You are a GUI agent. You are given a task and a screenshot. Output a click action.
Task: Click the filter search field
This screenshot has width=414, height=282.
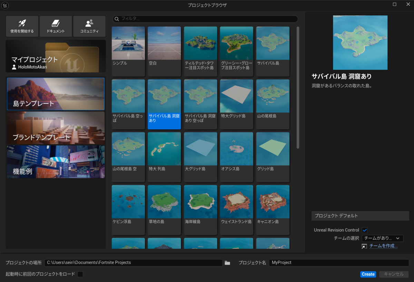pos(205,19)
